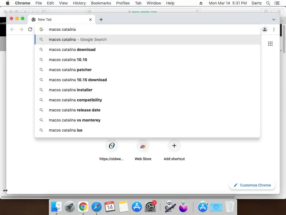Open Safari from the Dock
286x215 pixels.
(x=96, y=207)
